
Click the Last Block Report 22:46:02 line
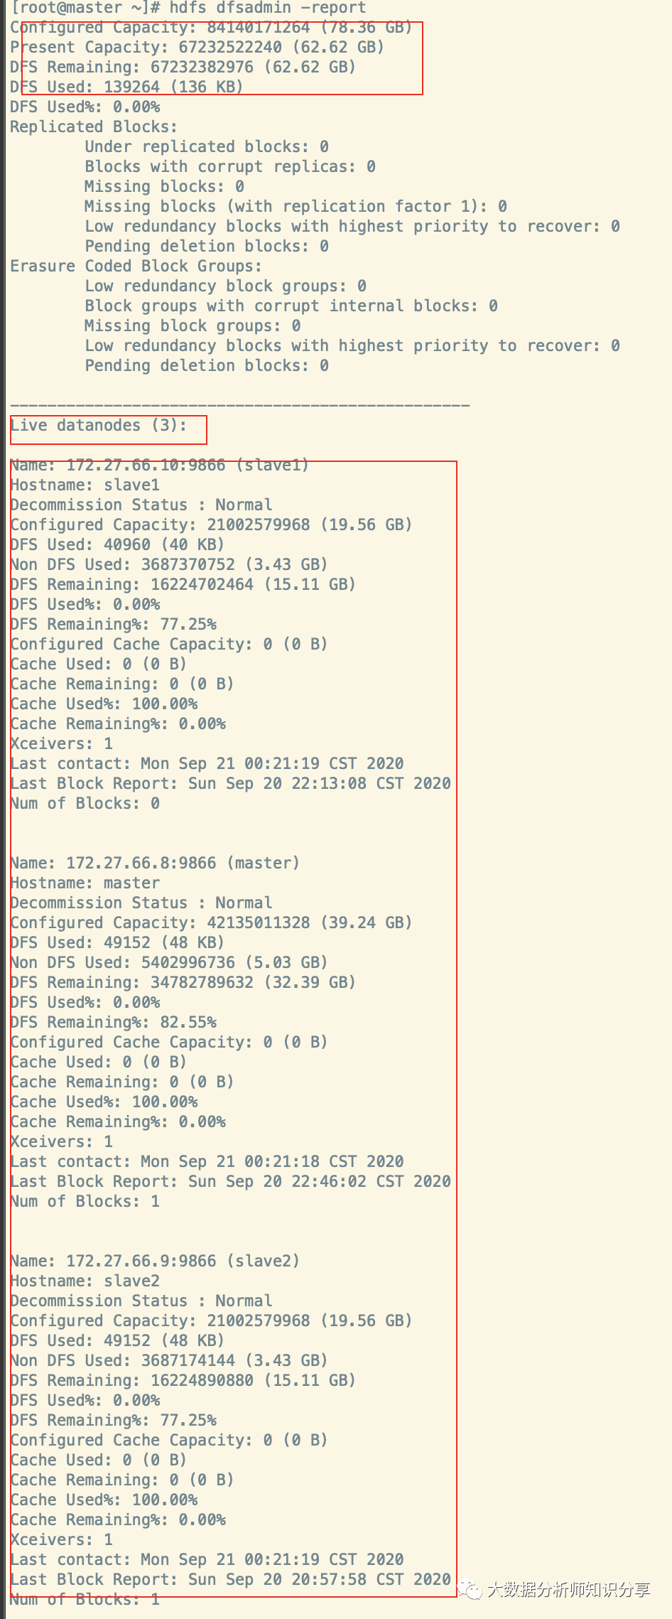pos(230,1181)
